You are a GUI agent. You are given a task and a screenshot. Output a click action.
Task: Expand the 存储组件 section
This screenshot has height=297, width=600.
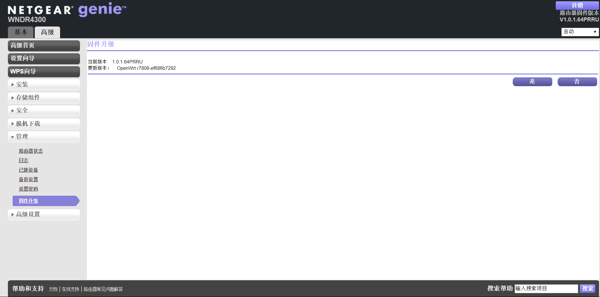(x=44, y=98)
